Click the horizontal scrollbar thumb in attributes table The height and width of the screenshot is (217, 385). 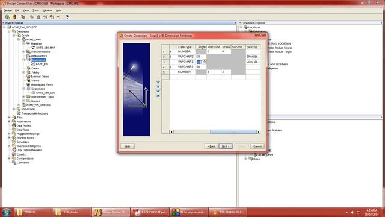[x=233, y=132]
